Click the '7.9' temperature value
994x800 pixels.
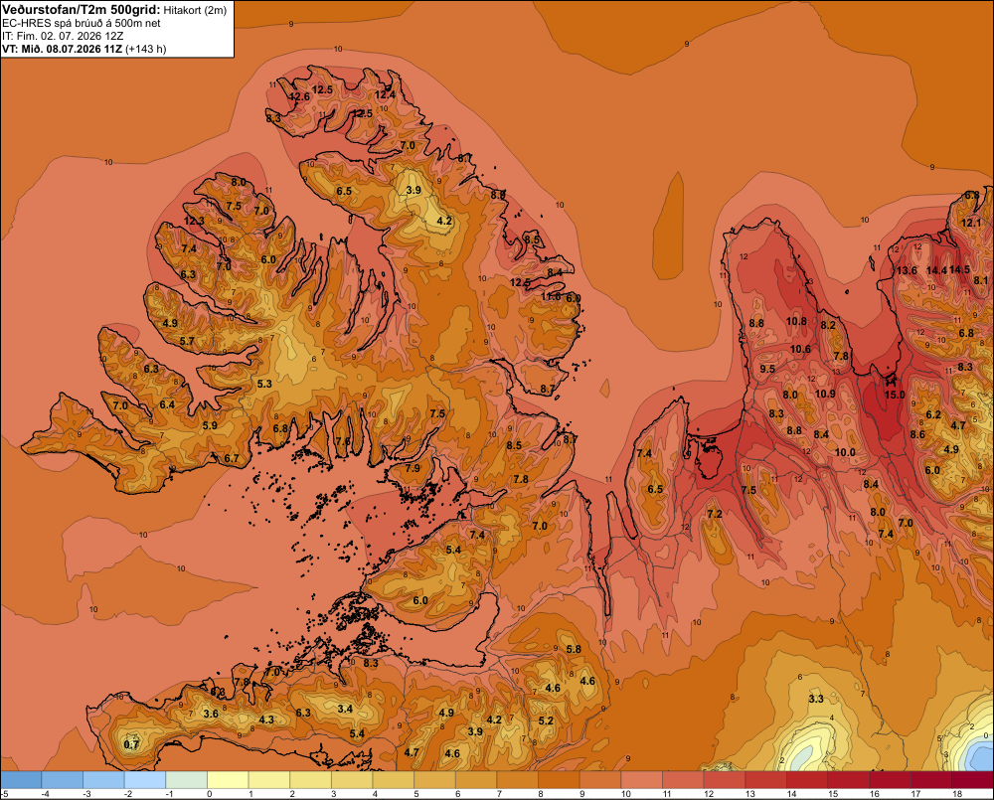tap(413, 468)
